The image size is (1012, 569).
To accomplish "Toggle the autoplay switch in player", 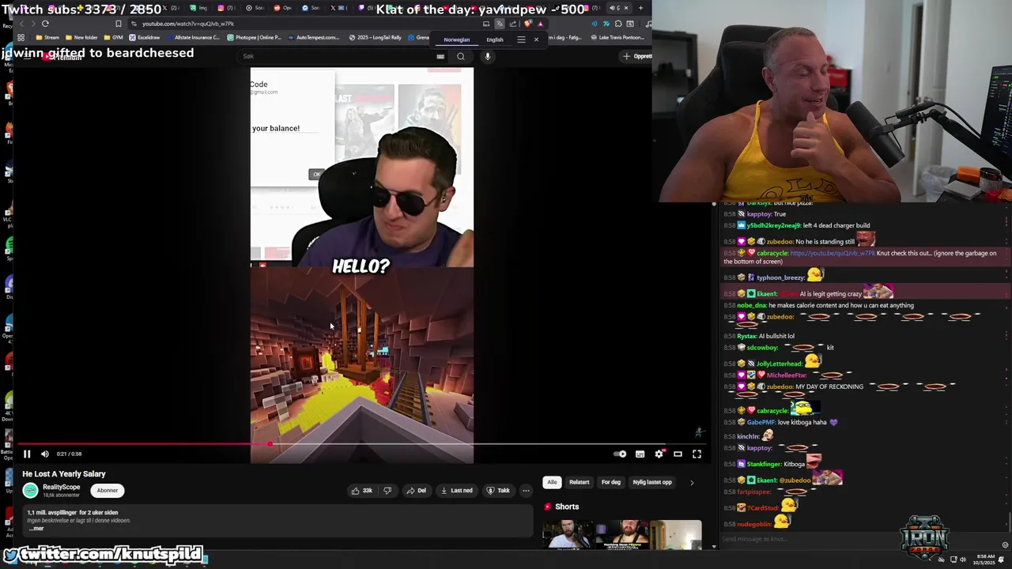I will coord(621,454).
